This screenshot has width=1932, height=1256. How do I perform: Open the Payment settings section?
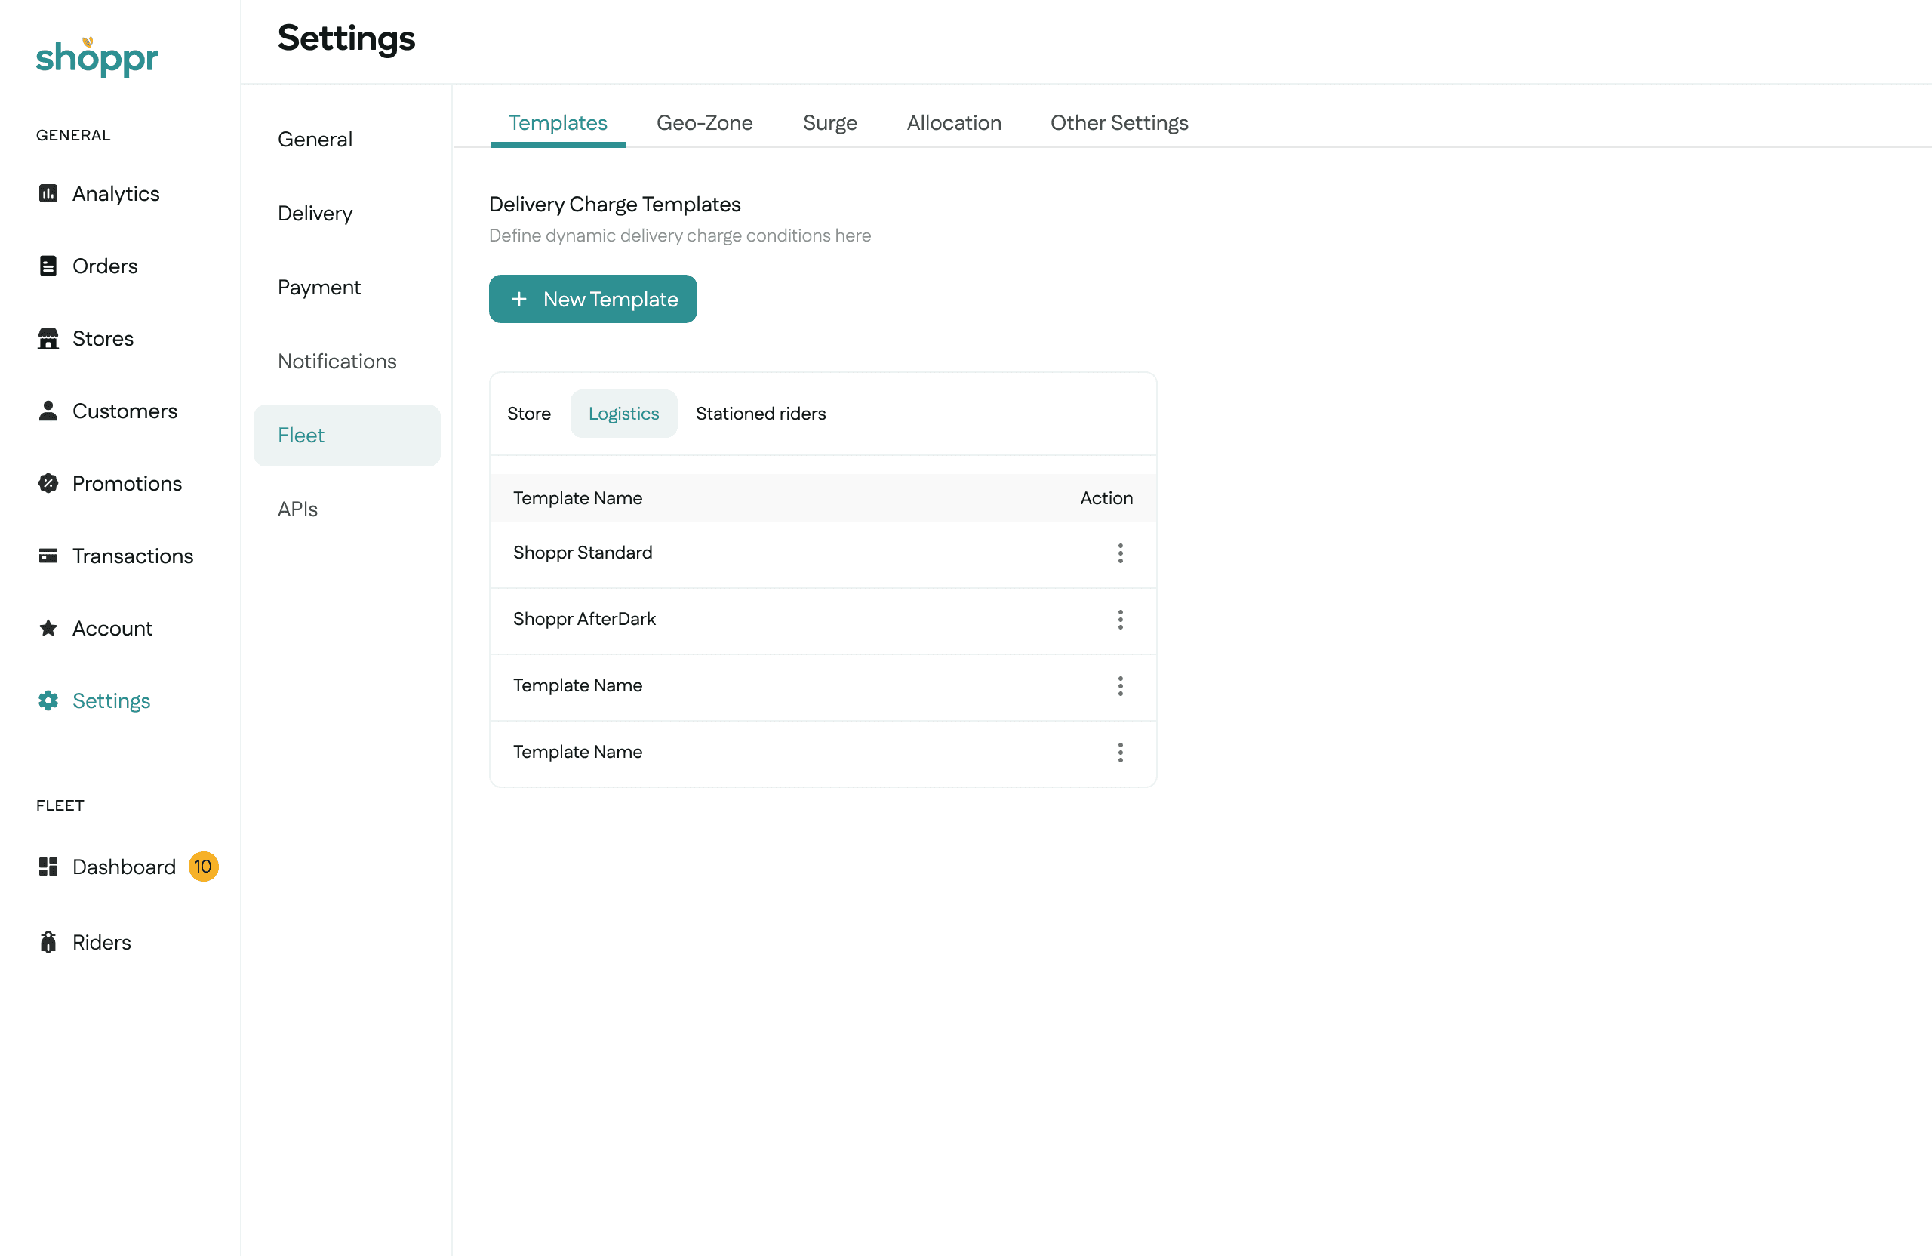coord(319,288)
